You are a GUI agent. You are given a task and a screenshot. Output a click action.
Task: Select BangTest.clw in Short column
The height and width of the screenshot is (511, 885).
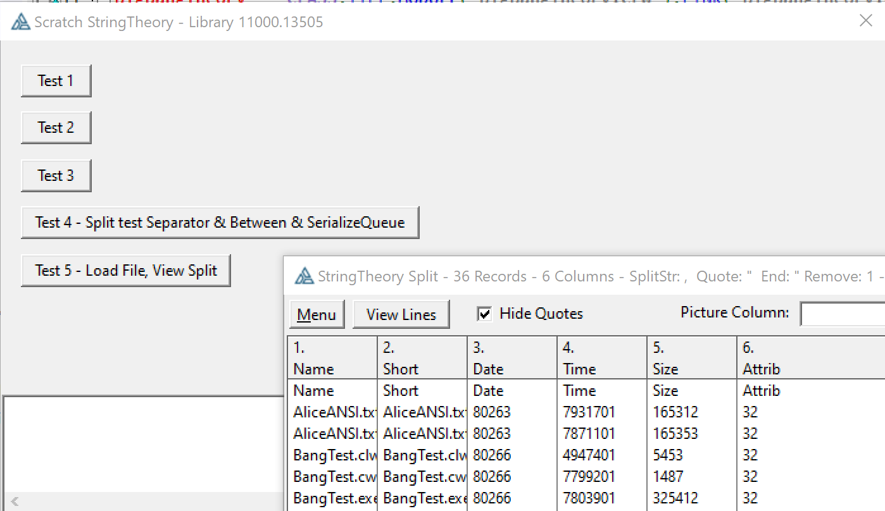[x=423, y=455]
